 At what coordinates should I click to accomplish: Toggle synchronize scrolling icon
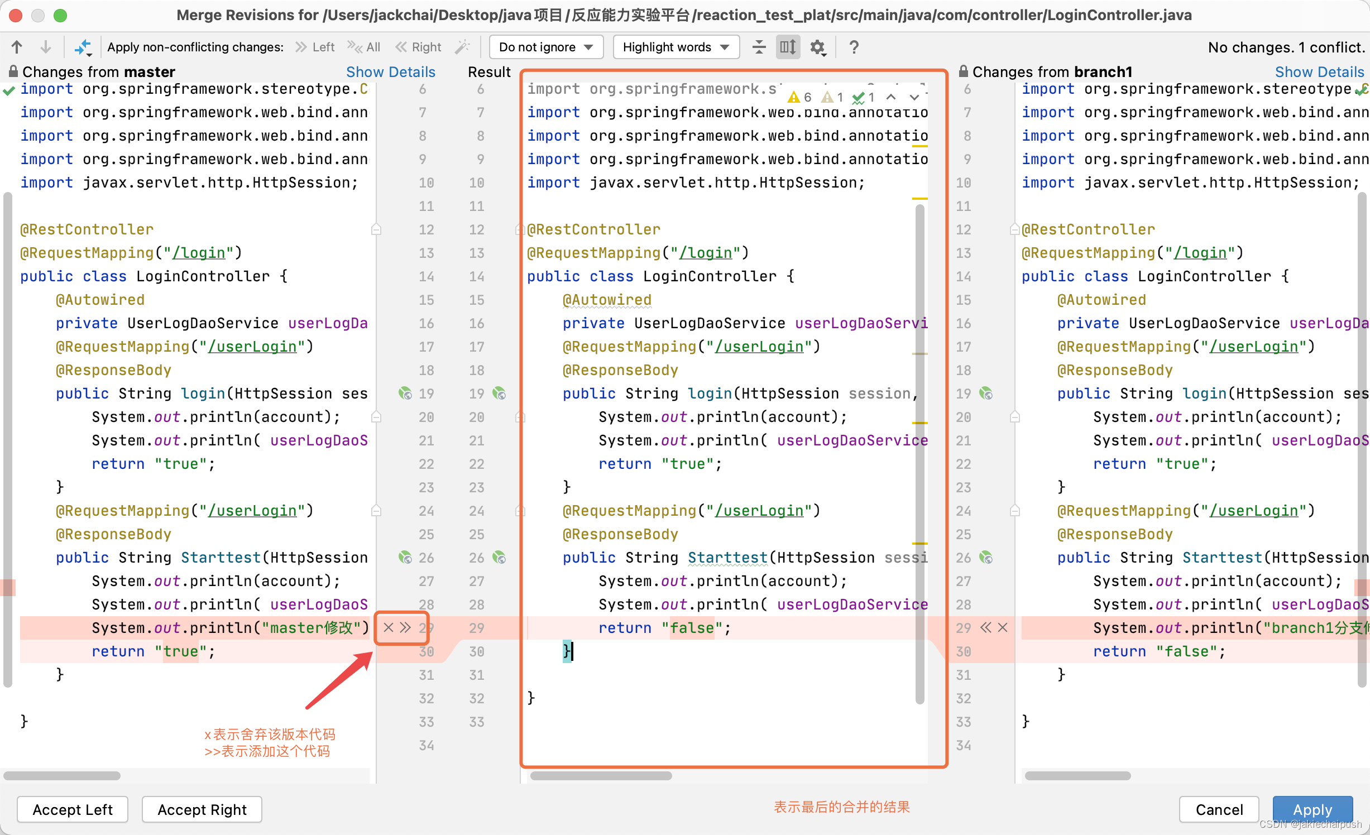click(x=788, y=47)
